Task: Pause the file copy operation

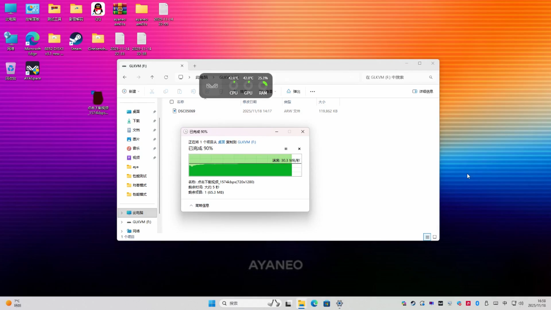Action: [x=286, y=149]
